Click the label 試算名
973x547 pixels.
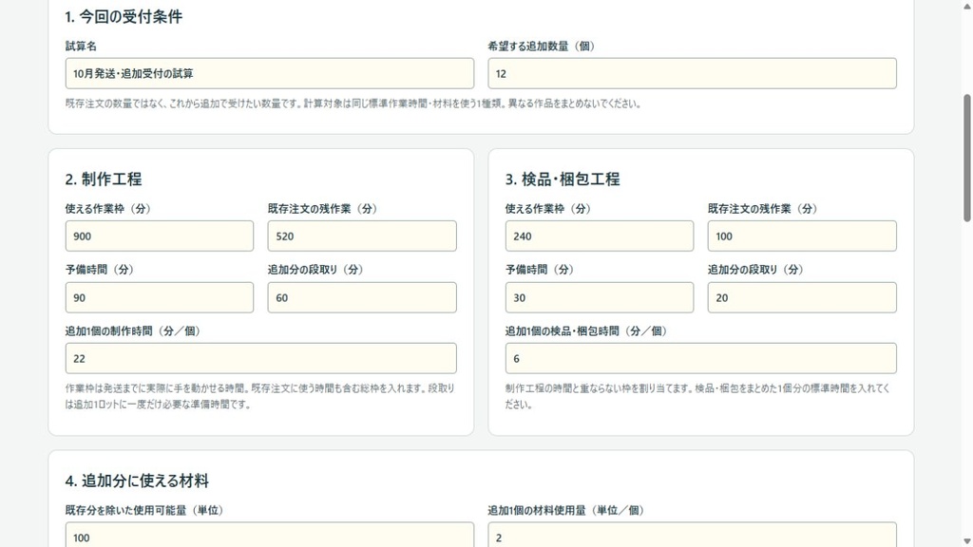[x=81, y=46]
